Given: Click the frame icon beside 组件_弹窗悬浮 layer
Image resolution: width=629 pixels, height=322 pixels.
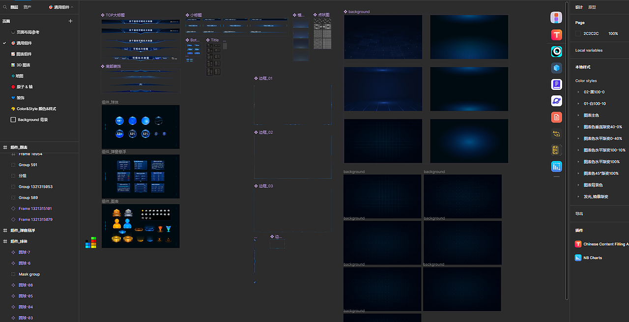Looking at the screenshot, I should pyautogui.click(x=5, y=230).
